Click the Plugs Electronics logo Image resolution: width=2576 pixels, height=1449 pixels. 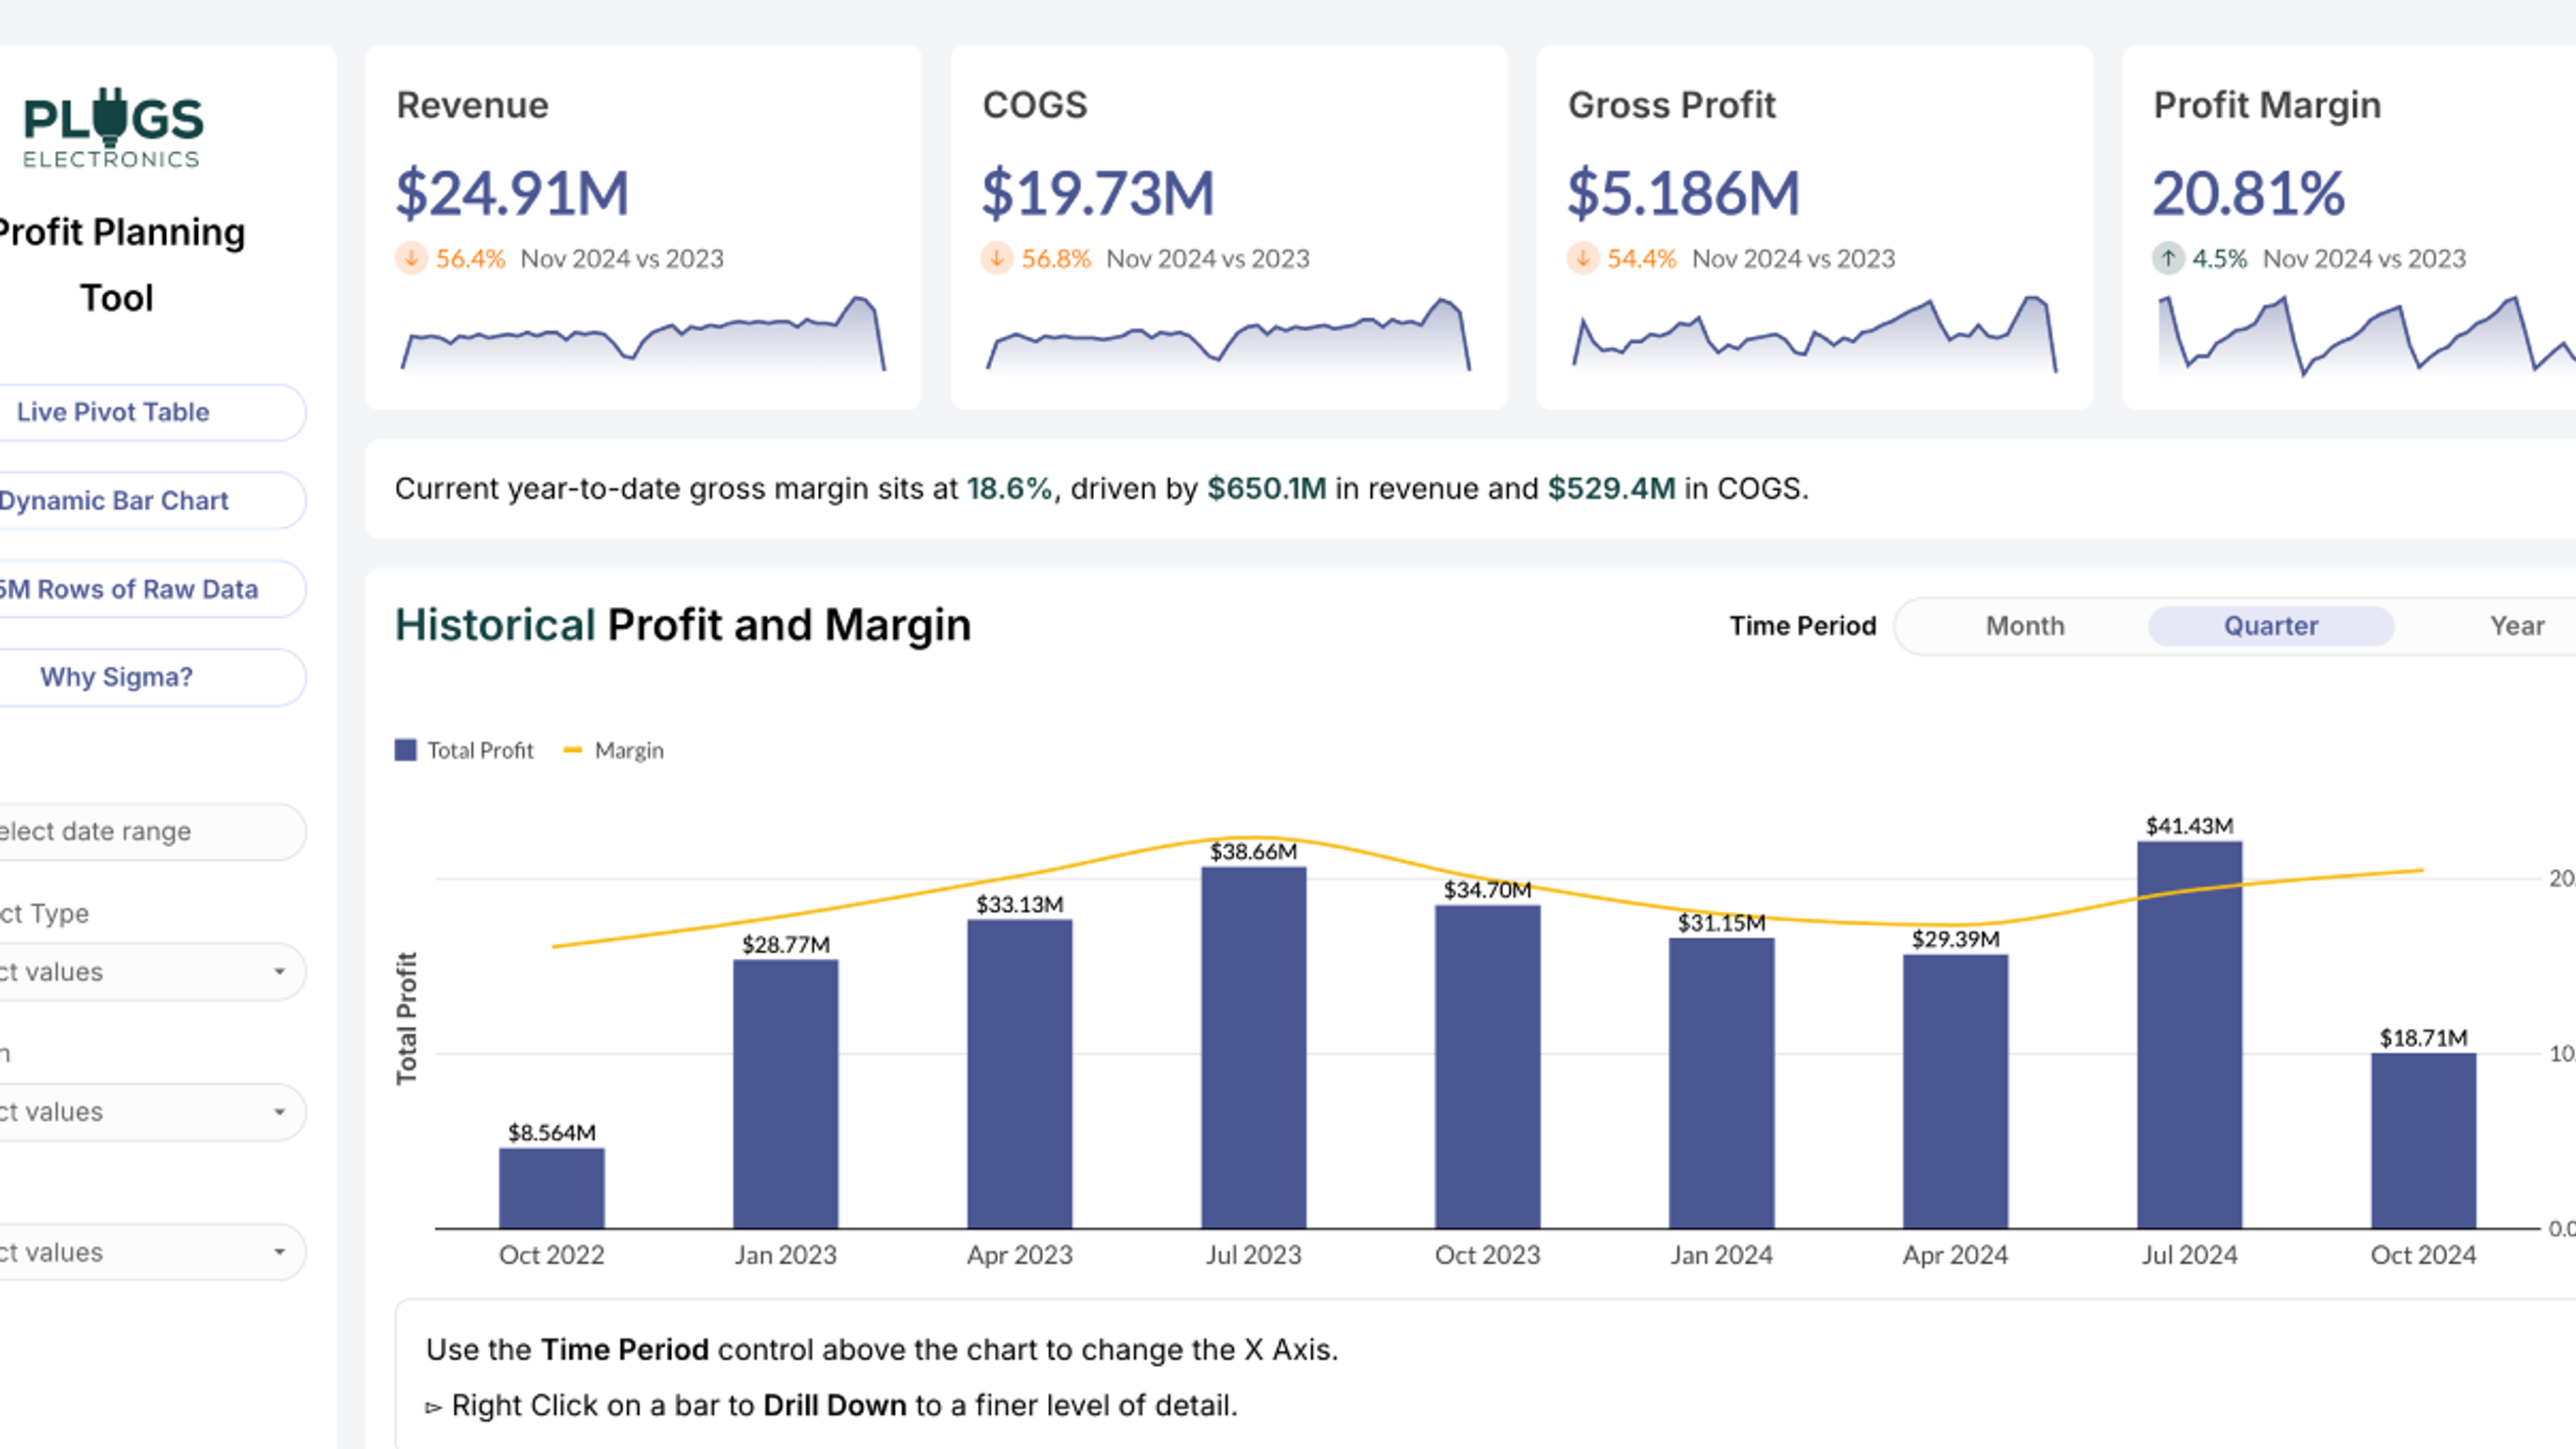[113, 129]
